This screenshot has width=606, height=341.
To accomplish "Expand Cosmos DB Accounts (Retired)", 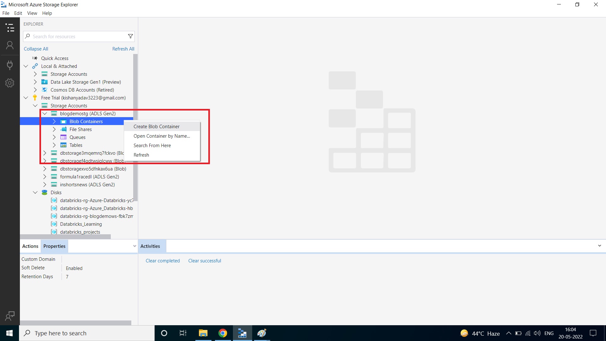I will click(35, 90).
